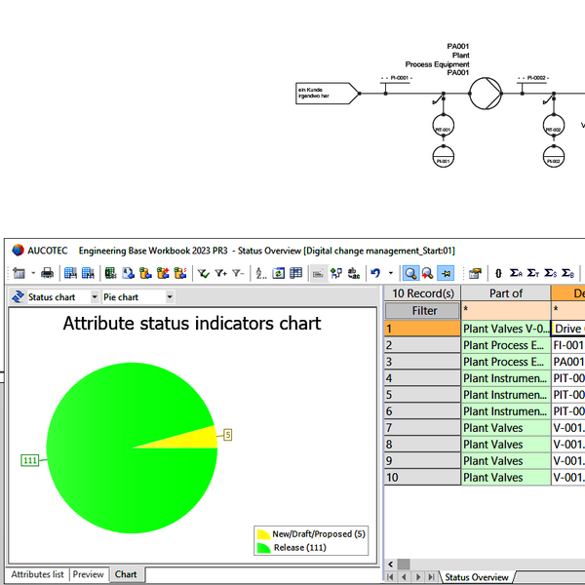Switch to the Preview tab
This screenshot has height=585, width=585.
point(89,574)
